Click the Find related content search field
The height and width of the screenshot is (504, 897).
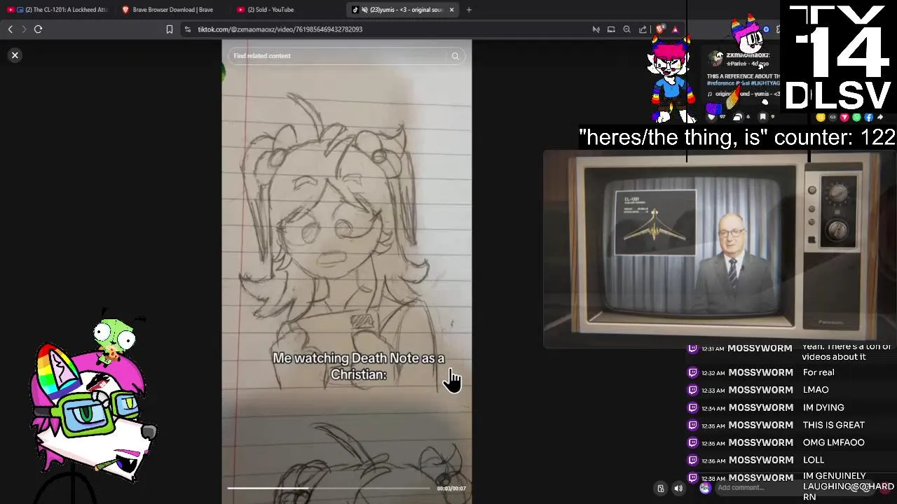(x=347, y=56)
